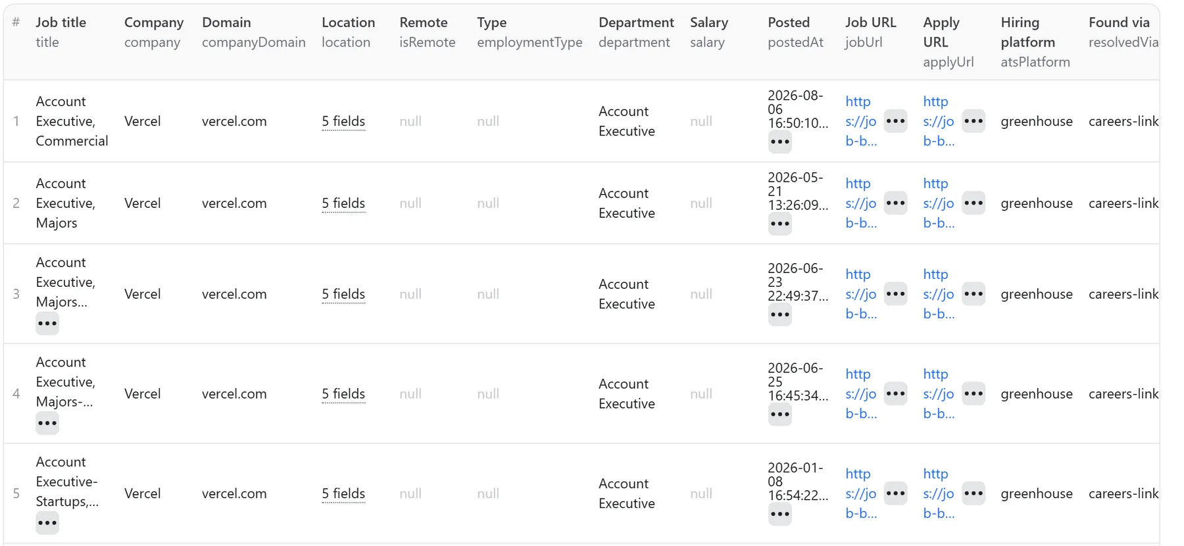Open the Apply URL link in row 3
This screenshot has width=1184, height=546.
click(x=939, y=294)
